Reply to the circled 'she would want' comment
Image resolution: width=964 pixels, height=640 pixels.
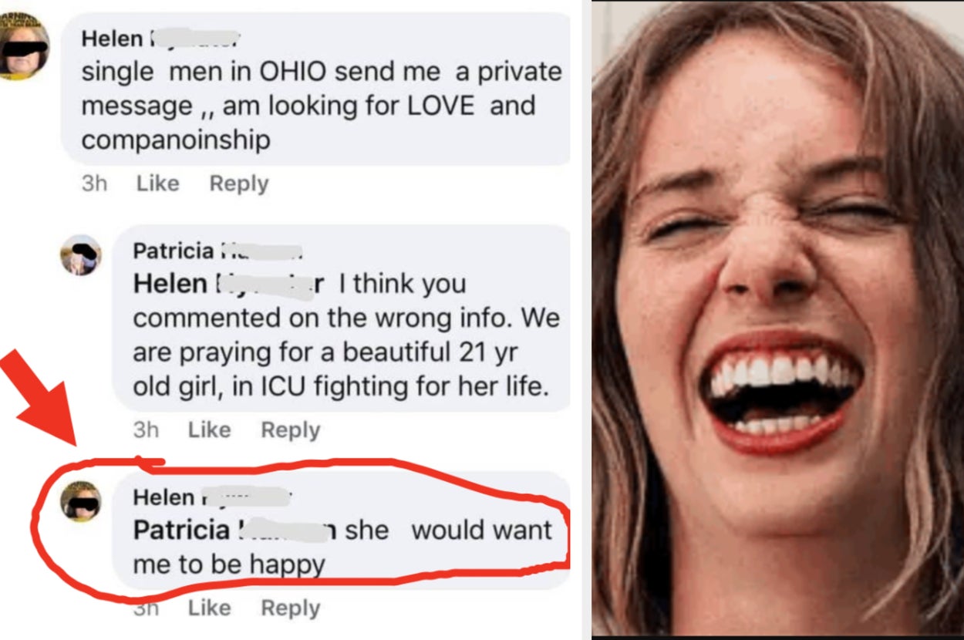tap(290, 608)
